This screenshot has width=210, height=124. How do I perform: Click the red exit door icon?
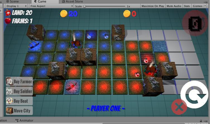click(x=195, y=23)
